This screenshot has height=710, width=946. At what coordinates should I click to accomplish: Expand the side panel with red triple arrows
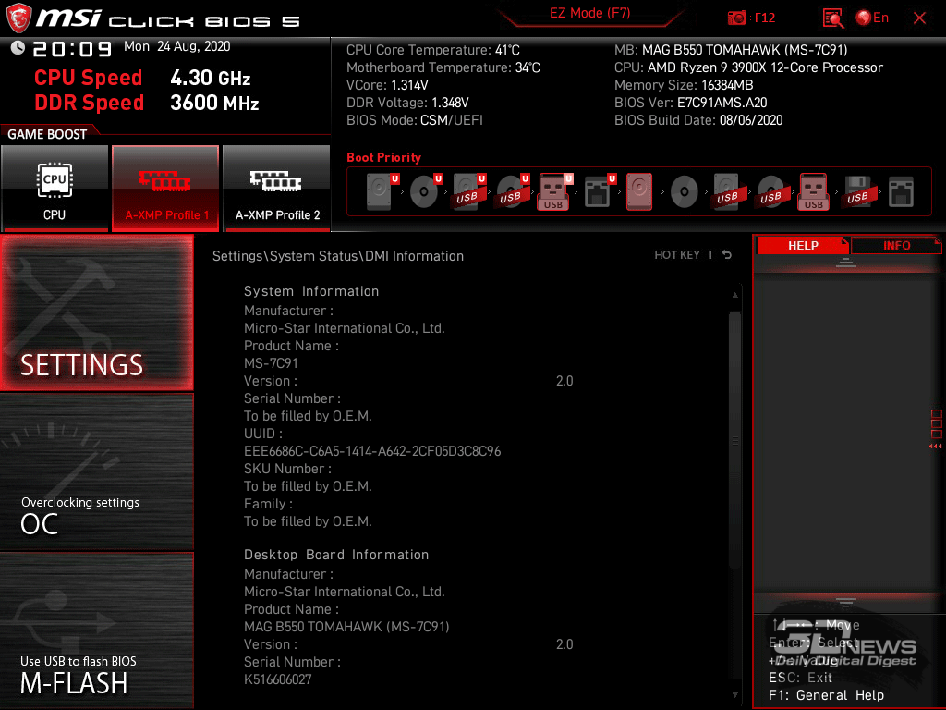click(935, 447)
